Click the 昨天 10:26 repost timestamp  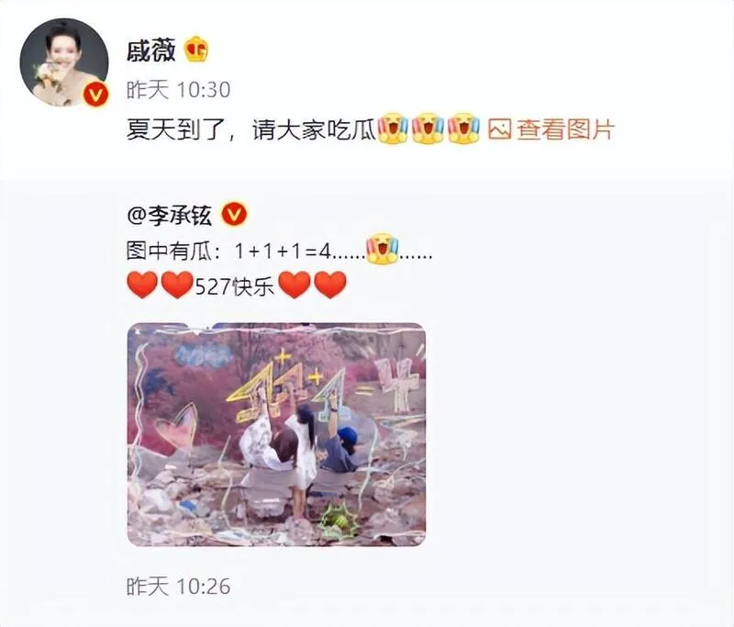178,587
